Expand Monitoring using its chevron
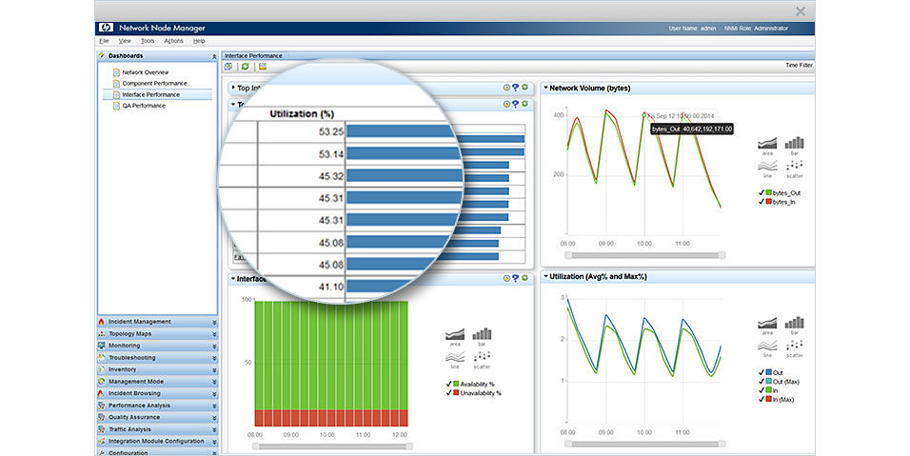Image resolution: width=910 pixels, height=456 pixels. tap(214, 346)
